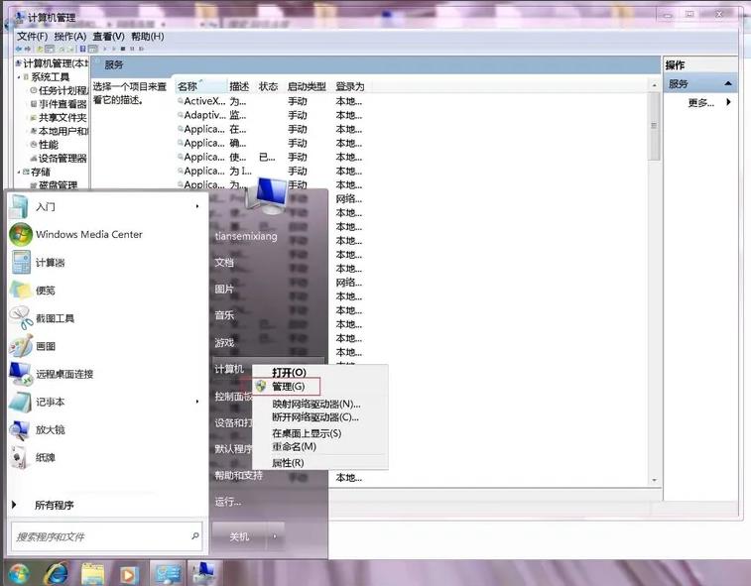The width and height of the screenshot is (751, 586).
Task: Open shutdown options arrow next to 关机
Action: (275, 536)
